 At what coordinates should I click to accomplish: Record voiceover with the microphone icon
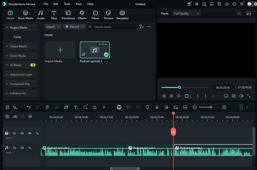click(x=157, y=107)
